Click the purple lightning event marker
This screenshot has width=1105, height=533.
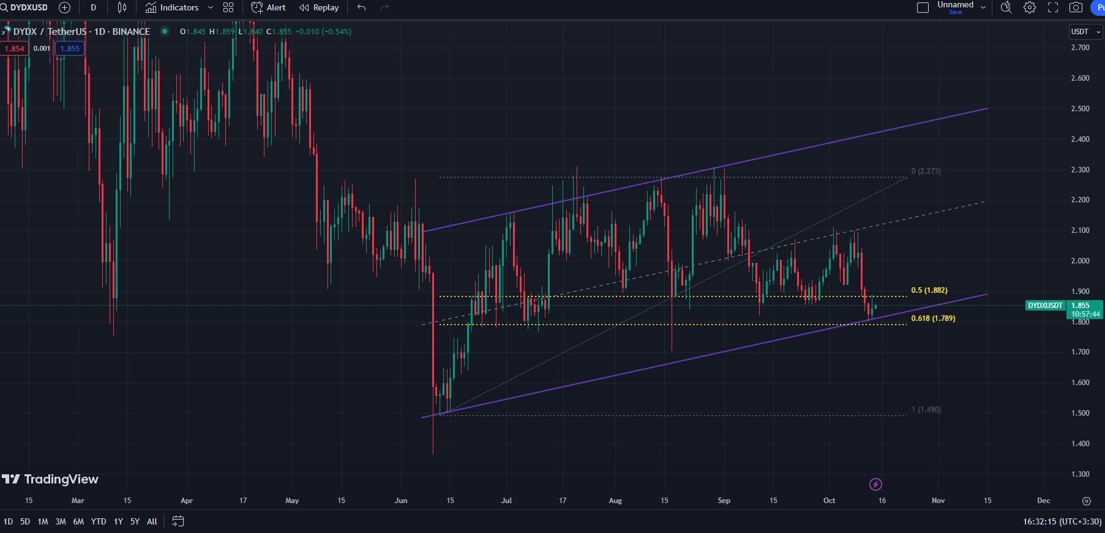(875, 484)
